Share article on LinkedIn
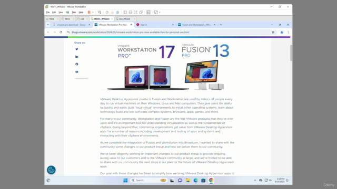This screenshot has height=189, width=337. click(x=77, y=57)
